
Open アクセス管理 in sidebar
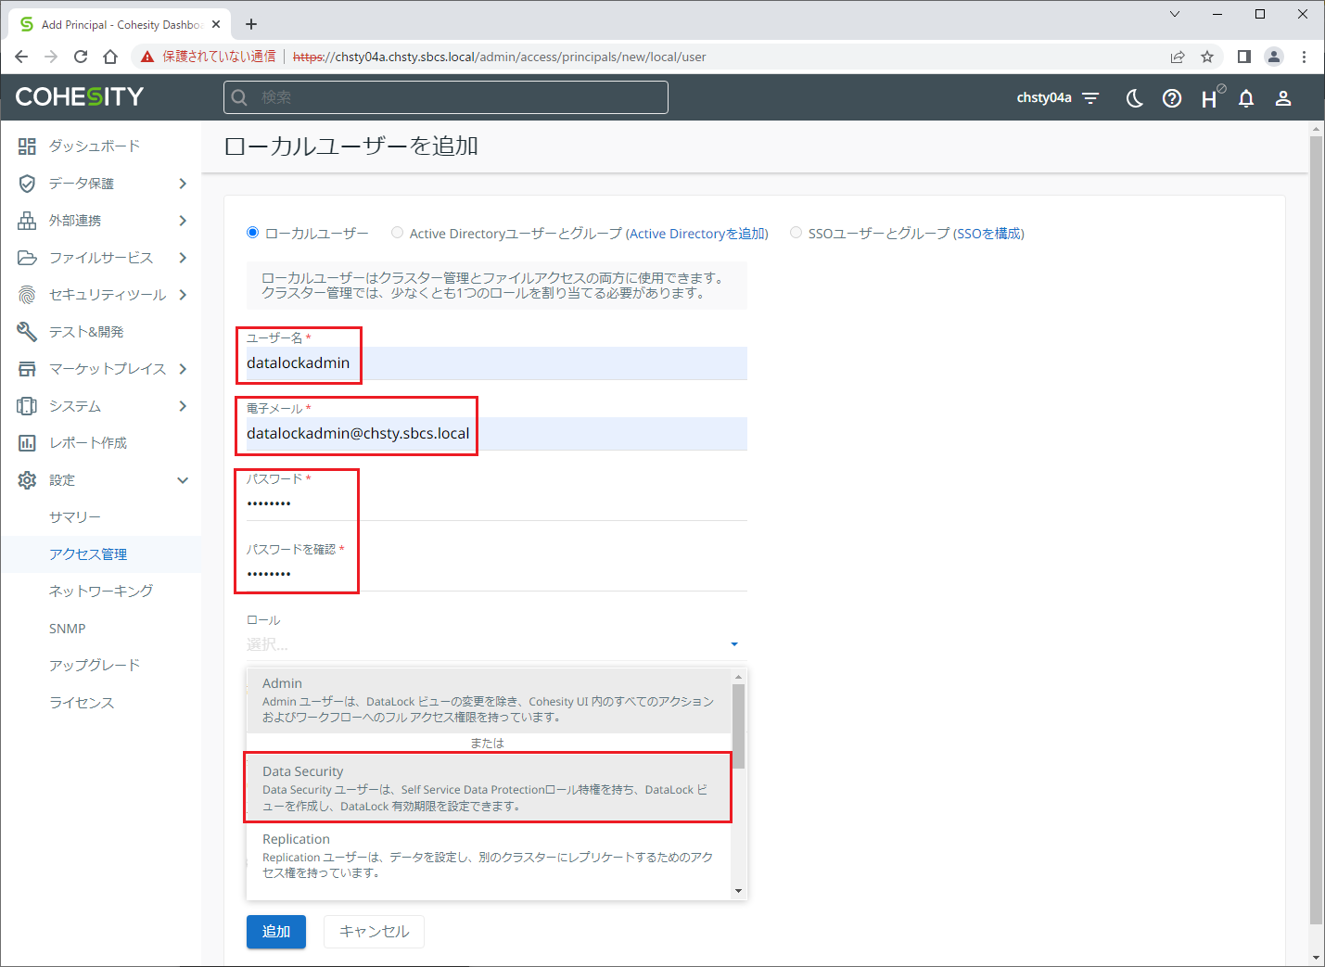[x=100, y=553]
